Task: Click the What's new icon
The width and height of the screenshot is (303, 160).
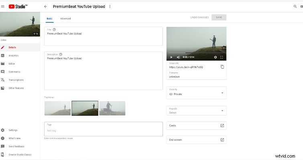Action: click(x=3, y=138)
